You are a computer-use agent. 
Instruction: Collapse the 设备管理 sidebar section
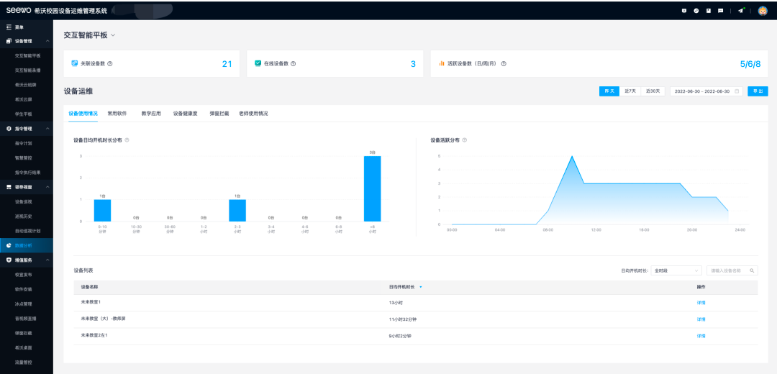(x=47, y=41)
